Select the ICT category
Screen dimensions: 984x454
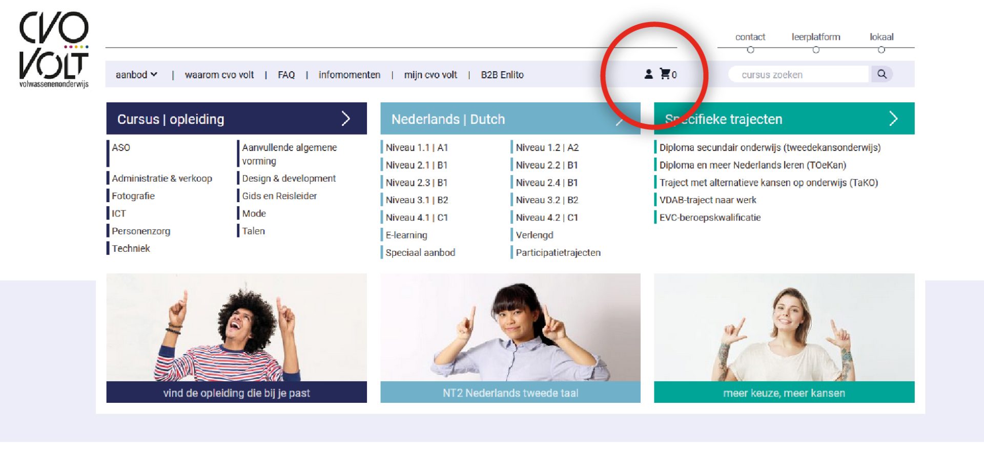click(119, 213)
